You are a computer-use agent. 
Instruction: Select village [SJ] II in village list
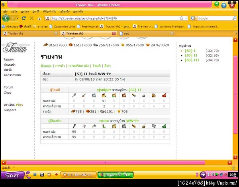click(191, 55)
